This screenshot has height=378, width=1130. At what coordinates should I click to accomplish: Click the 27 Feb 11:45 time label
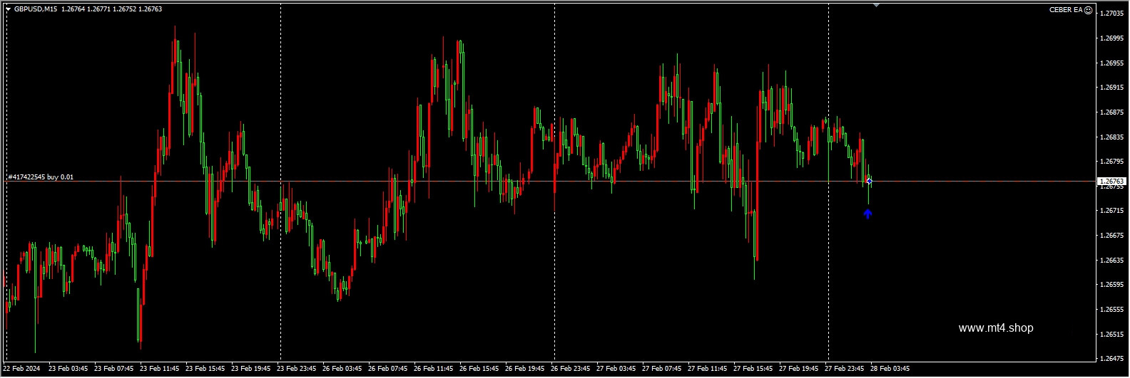point(708,369)
